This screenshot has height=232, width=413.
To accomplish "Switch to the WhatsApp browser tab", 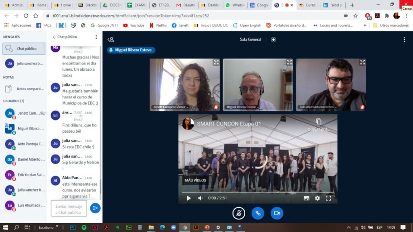I will 236,5.
